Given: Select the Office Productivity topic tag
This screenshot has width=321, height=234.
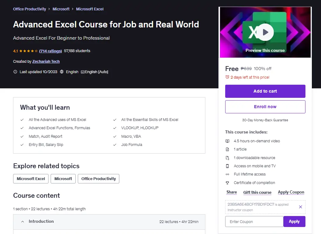Looking at the screenshot, I should tap(99, 179).
